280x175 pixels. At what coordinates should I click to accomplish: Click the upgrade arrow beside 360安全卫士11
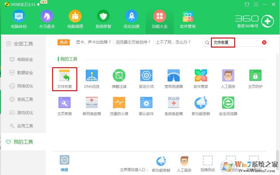click(x=38, y=5)
